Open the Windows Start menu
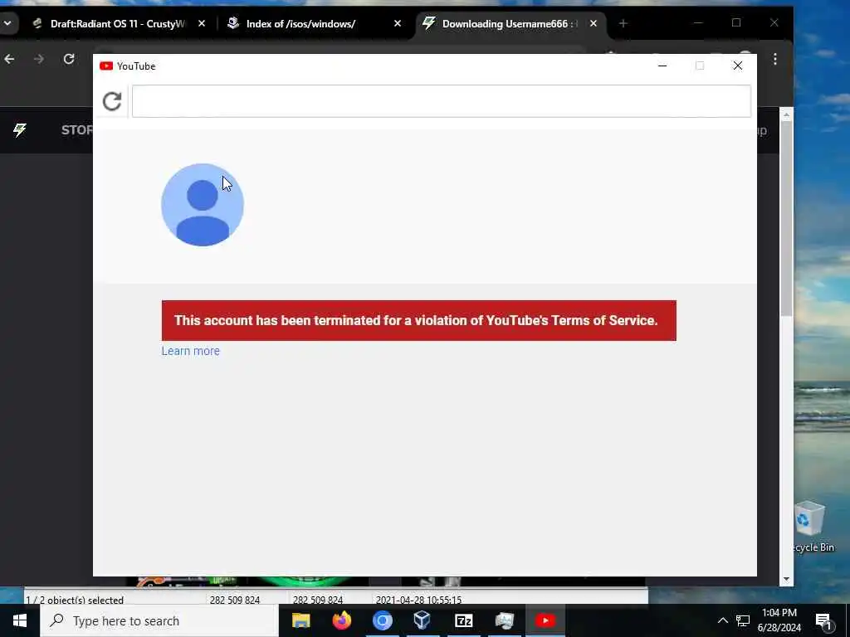 tap(20, 620)
